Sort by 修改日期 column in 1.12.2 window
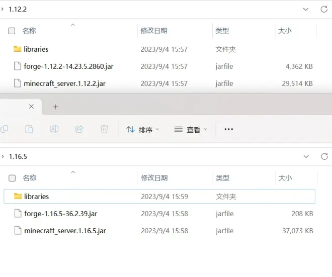This screenshot has height=277, width=332. [154, 31]
